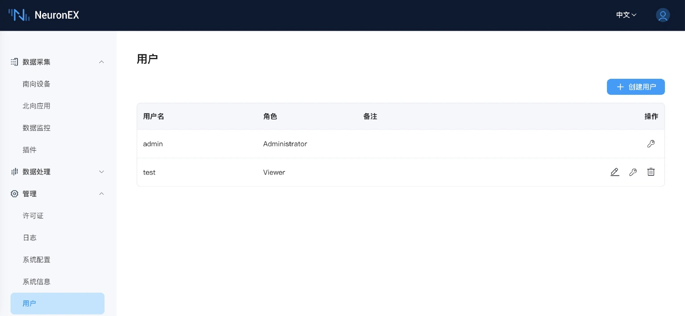Click the NeuronEX logo
The height and width of the screenshot is (316, 685).
pos(44,15)
